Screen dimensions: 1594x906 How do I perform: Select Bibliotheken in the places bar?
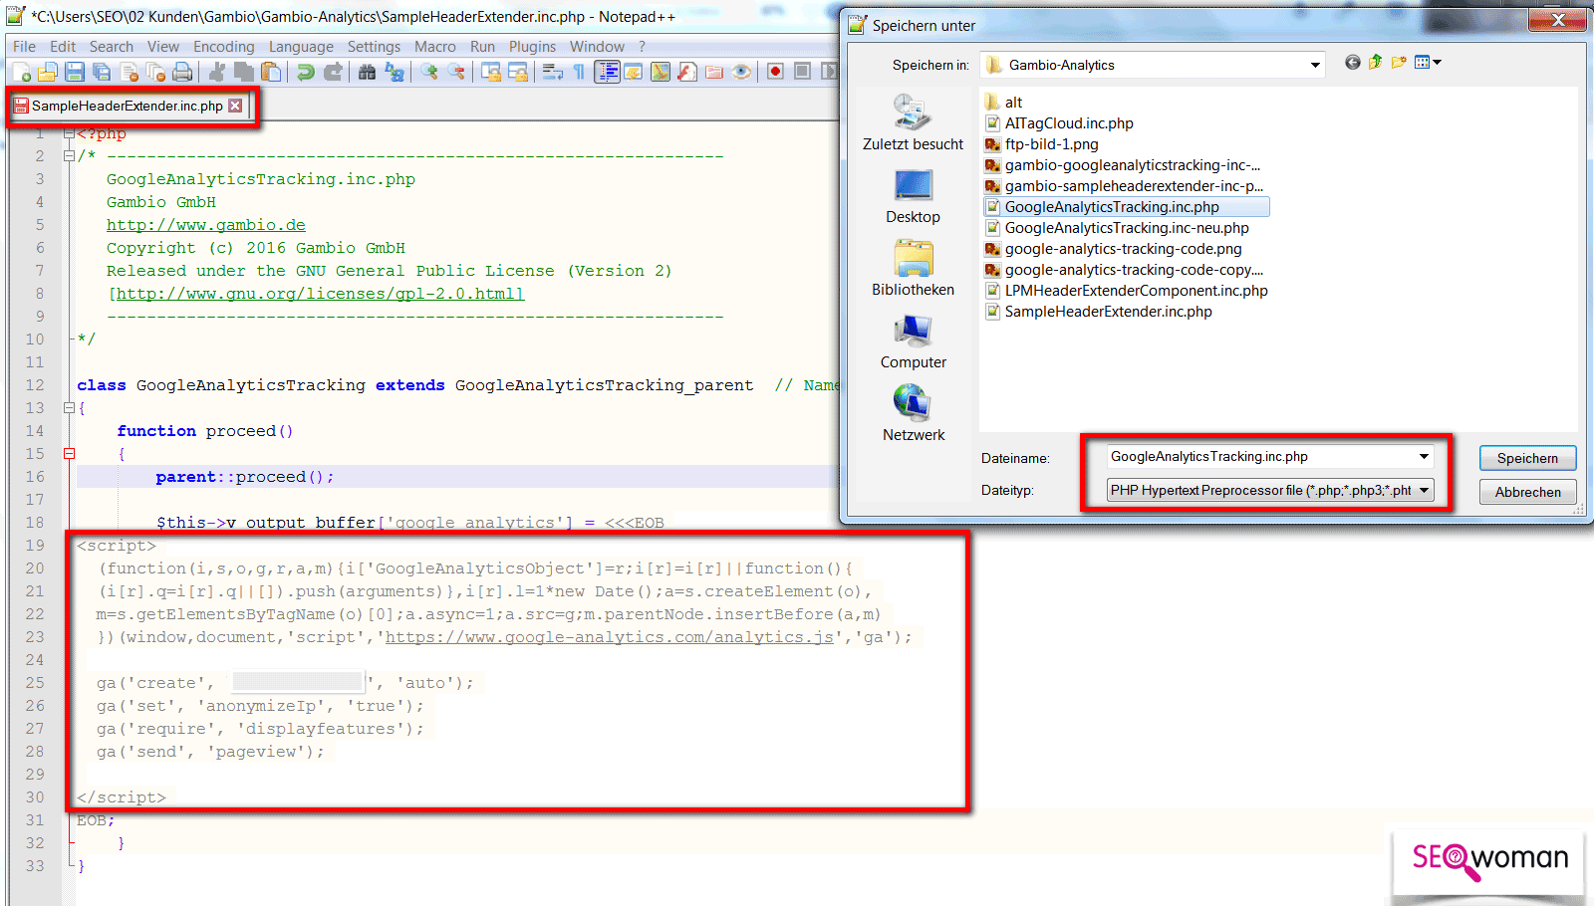[x=913, y=269]
